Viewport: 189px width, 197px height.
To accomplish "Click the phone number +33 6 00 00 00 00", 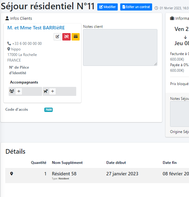I will pyautogui.click(x=27, y=44).
